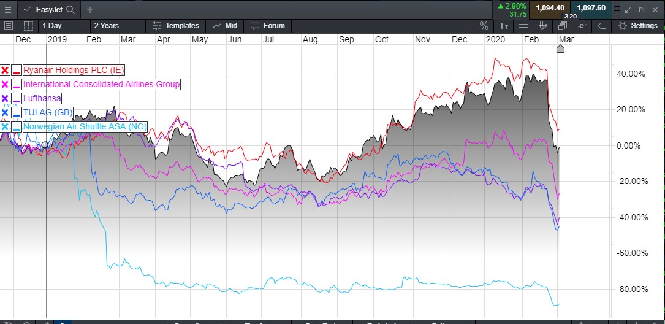Viewport: 665px width, 324px height.
Task: Pop out chart into new window
Action: [642, 9]
